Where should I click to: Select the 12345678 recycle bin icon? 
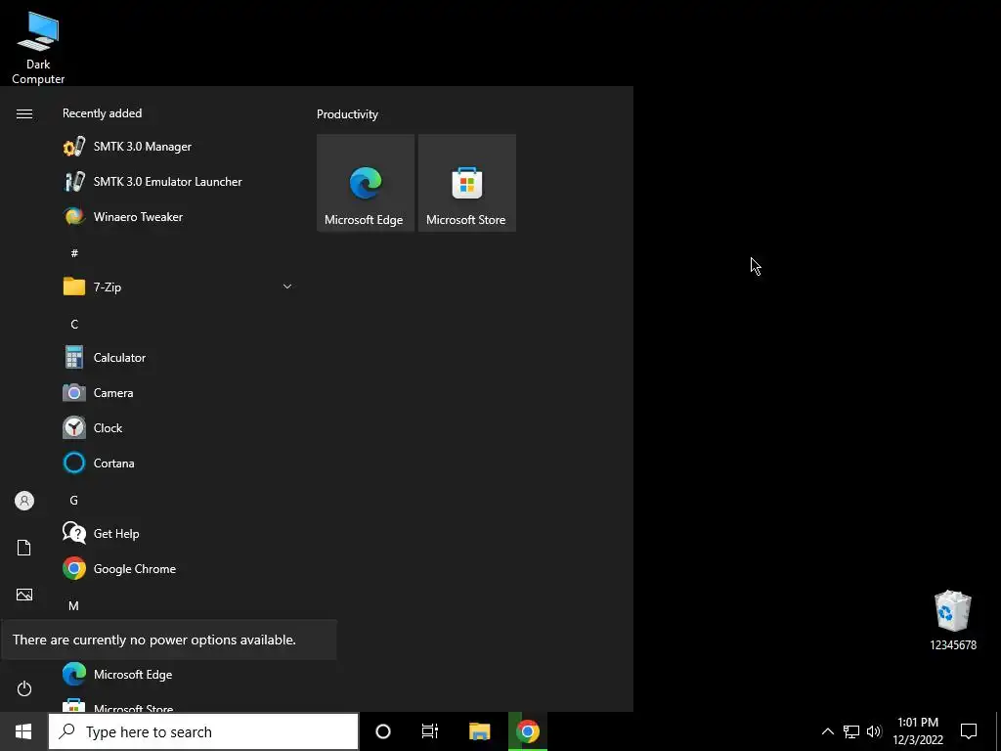953,621
